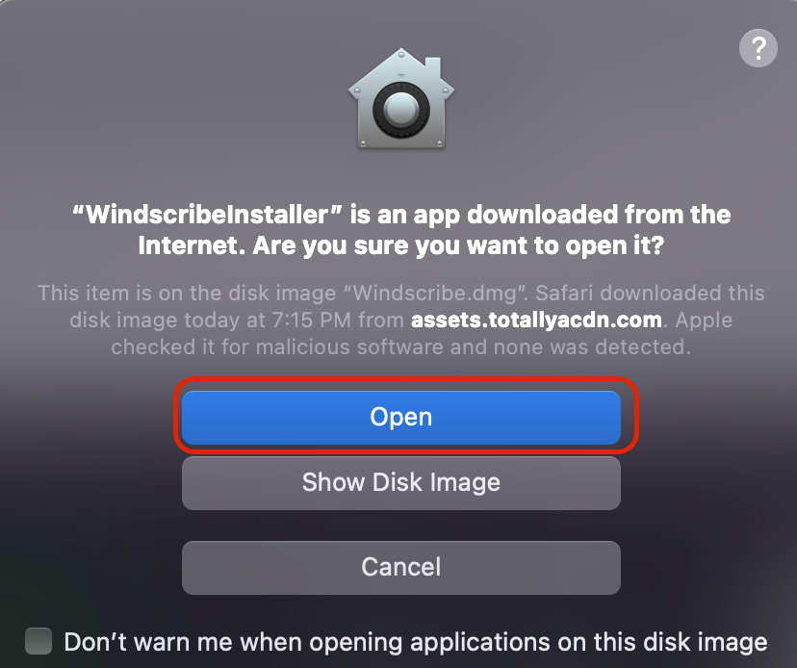The height and width of the screenshot is (668, 797).
Task: Cancel opening the app
Action: tap(400, 567)
